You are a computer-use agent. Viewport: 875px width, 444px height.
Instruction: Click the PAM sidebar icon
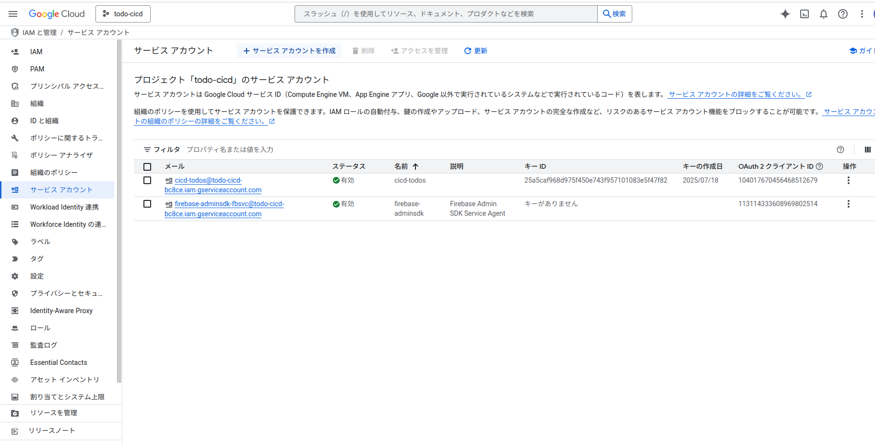click(x=15, y=69)
